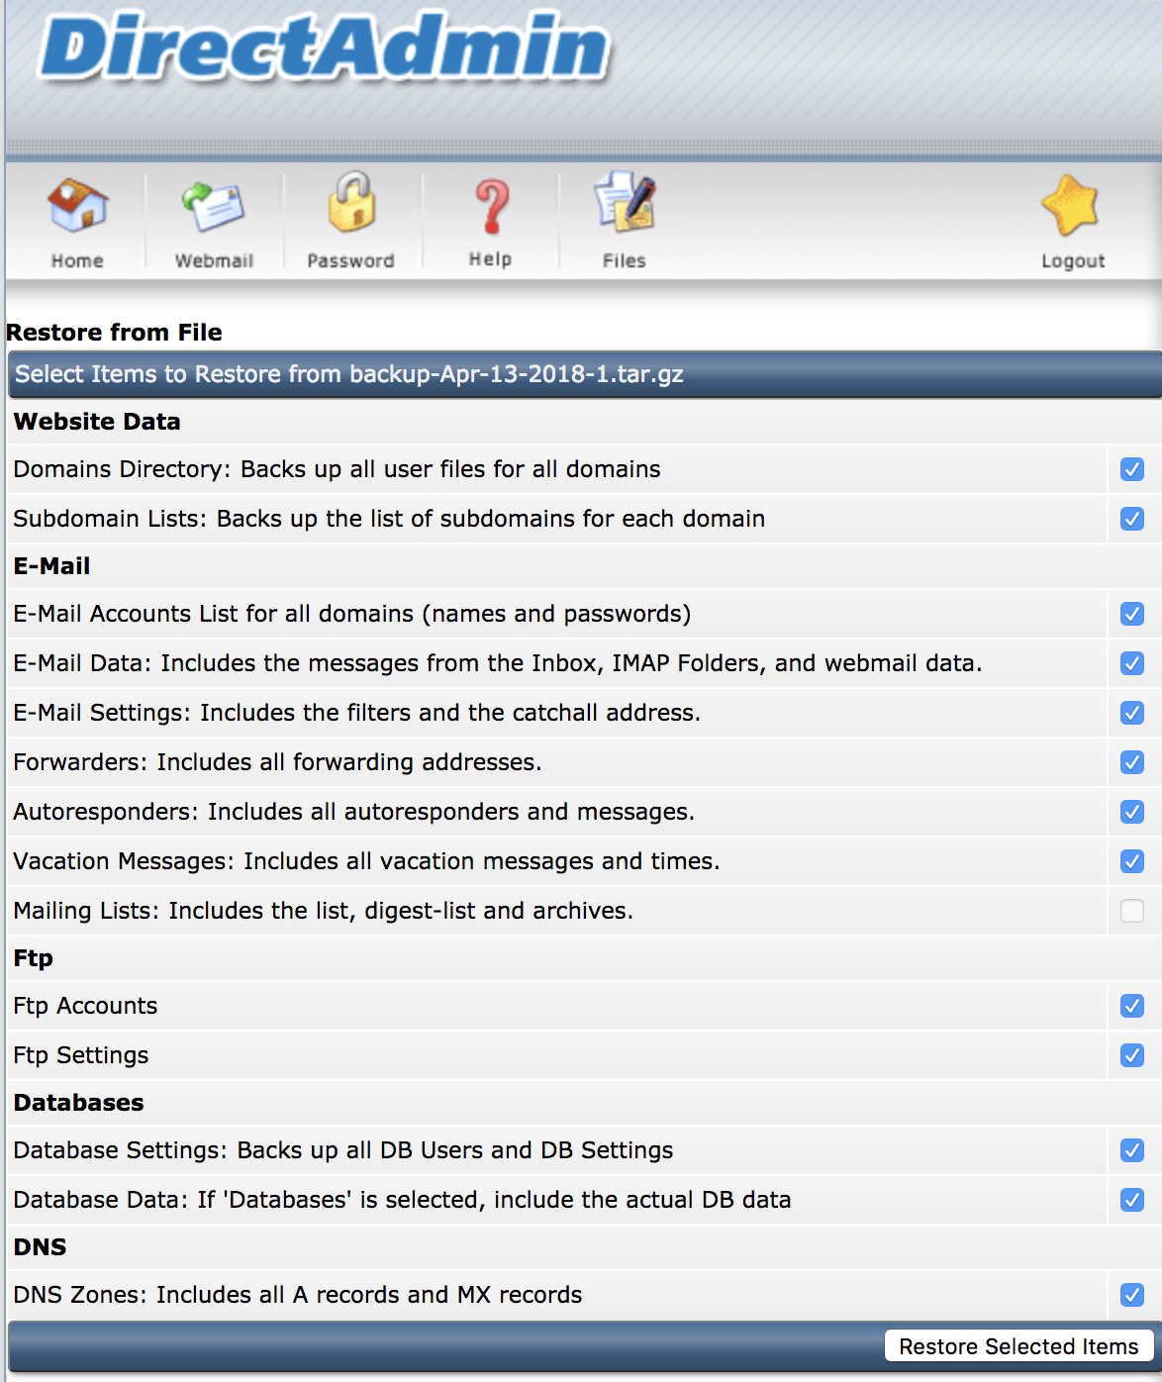The width and height of the screenshot is (1162, 1382).
Task: Open the Help question mark icon
Action: (x=491, y=207)
